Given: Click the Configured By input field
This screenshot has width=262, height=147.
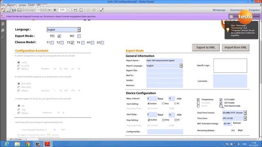Looking at the screenshot, I should [x=165, y=131].
